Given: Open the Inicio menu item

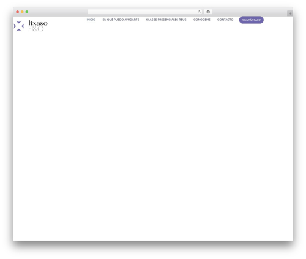Looking at the screenshot, I should click(x=91, y=20).
